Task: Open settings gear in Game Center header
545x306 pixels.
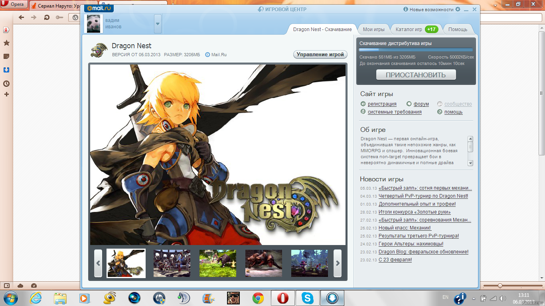Action: pos(458,9)
